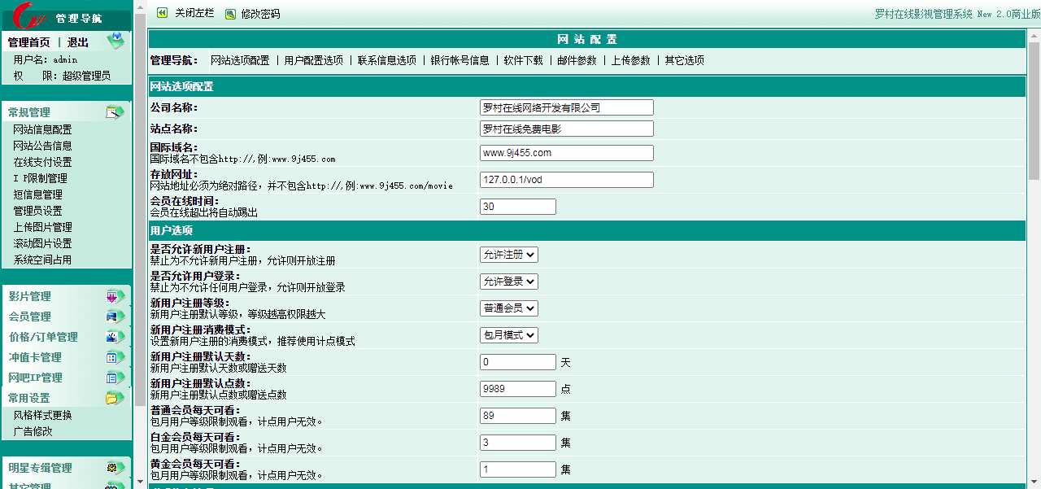The height and width of the screenshot is (489, 1041).
Task: Click the 冲值卡管理 section icon
Action: [115, 357]
